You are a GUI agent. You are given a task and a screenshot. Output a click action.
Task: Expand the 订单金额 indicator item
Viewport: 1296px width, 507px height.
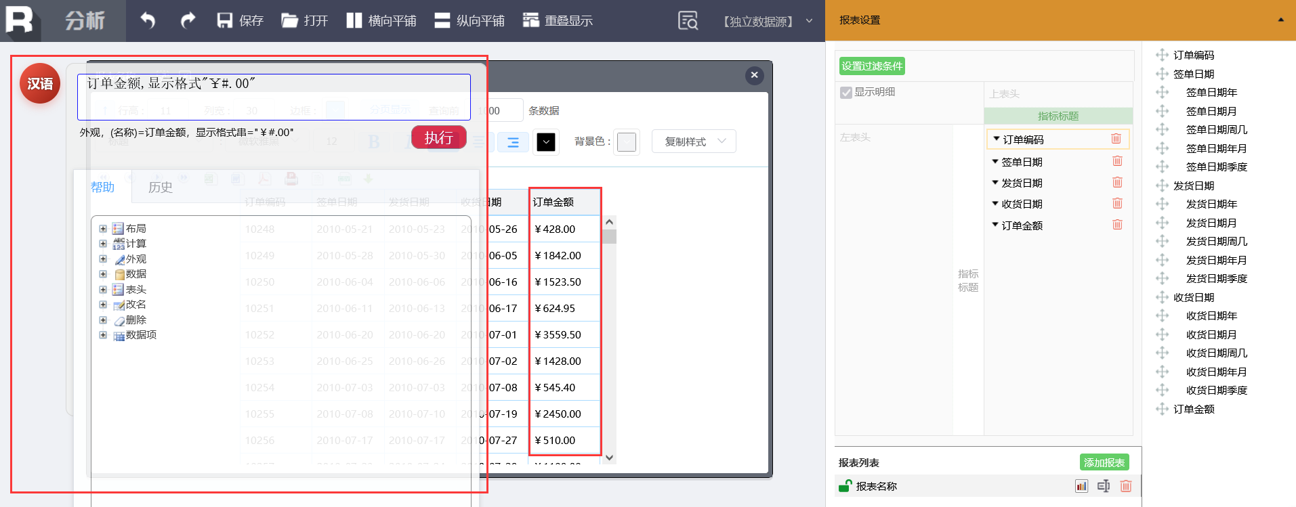tap(995, 225)
